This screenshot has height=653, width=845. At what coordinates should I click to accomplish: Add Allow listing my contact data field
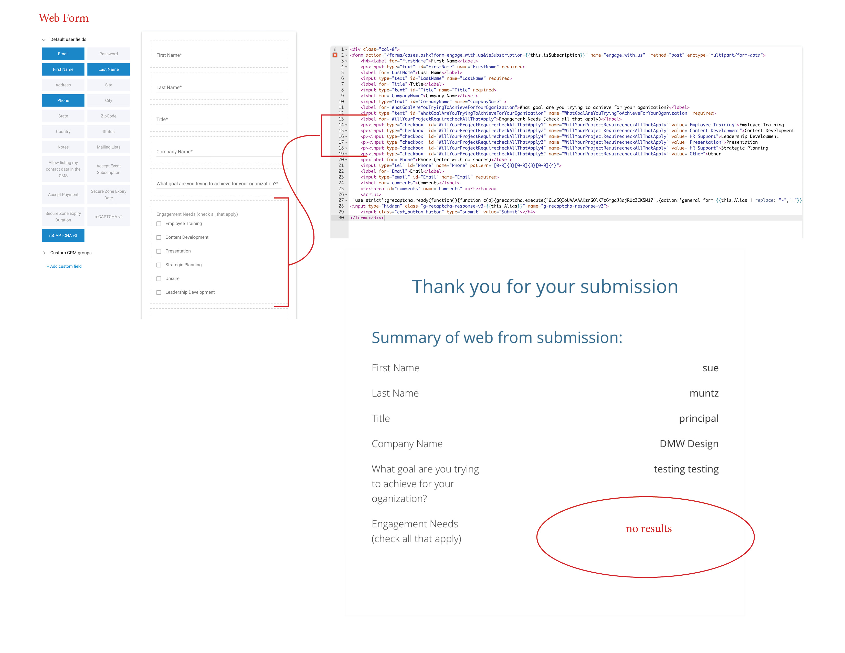tap(63, 169)
